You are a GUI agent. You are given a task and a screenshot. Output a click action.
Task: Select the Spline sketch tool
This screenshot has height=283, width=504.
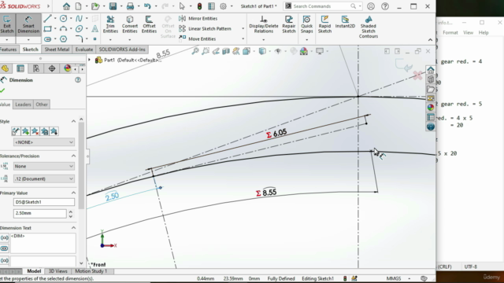79,18
